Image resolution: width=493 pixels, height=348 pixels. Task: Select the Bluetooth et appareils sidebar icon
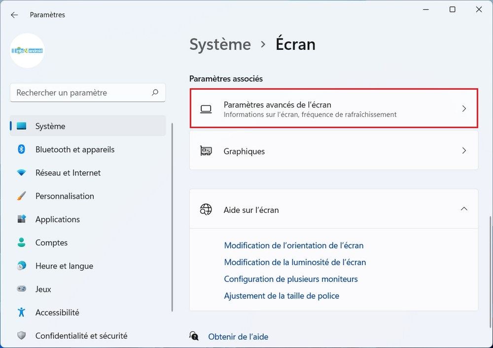click(22, 149)
